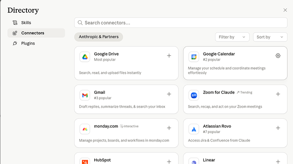Open the Skills section

click(x=36, y=22)
